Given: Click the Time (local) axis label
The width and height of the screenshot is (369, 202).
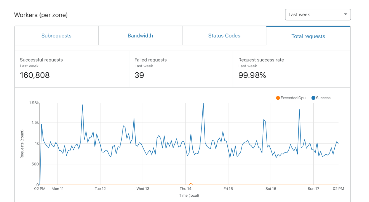Looking at the screenshot, I should coord(189,195).
